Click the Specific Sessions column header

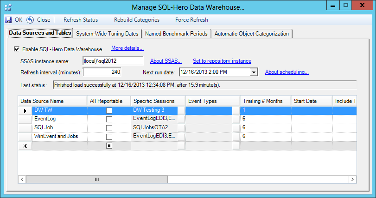pyautogui.click(x=158, y=101)
